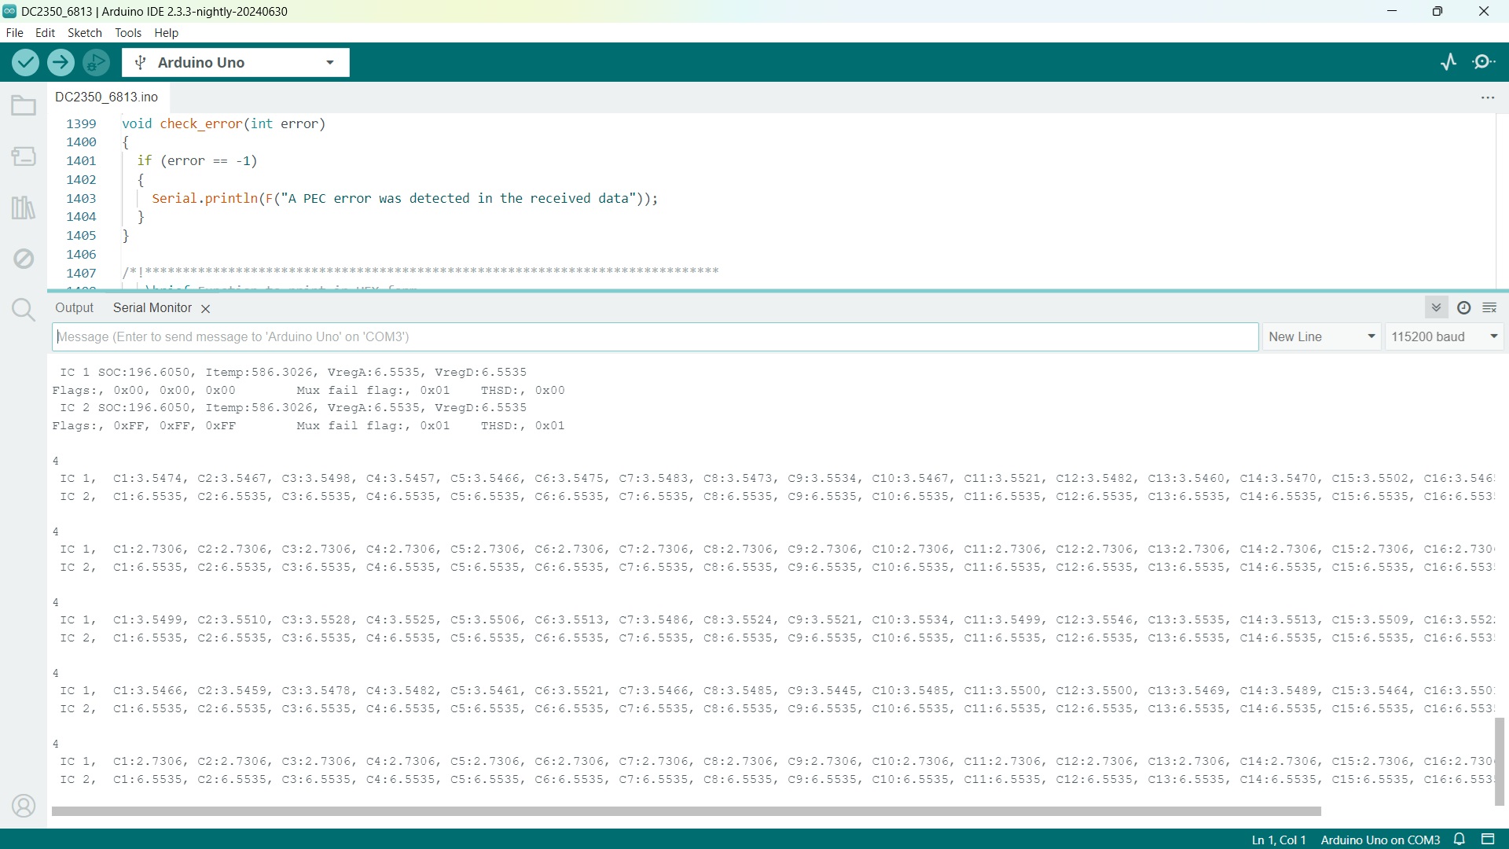Click the Verify sketch checkmark button
The image size is (1509, 849).
[25, 62]
